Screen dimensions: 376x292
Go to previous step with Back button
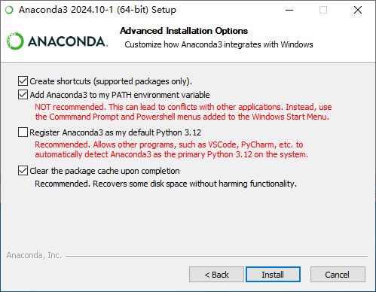(216, 275)
